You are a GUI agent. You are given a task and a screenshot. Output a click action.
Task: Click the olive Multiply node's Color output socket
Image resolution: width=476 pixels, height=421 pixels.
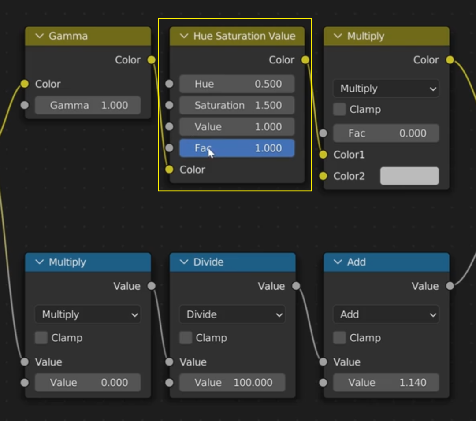click(450, 60)
